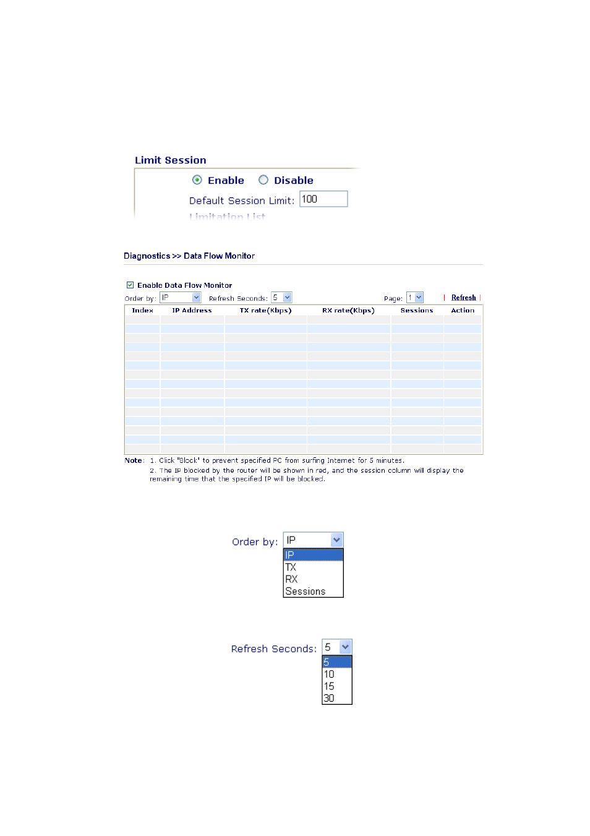Screen dimensions: 590x836
Task: Click the Index column header
Action: pos(142,311)
